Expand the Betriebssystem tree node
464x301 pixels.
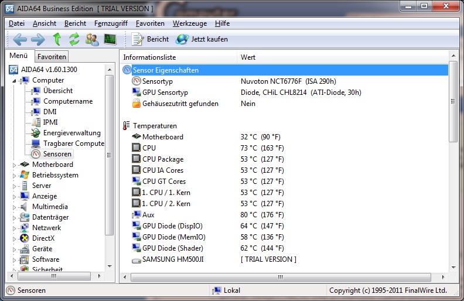point(14,176)
